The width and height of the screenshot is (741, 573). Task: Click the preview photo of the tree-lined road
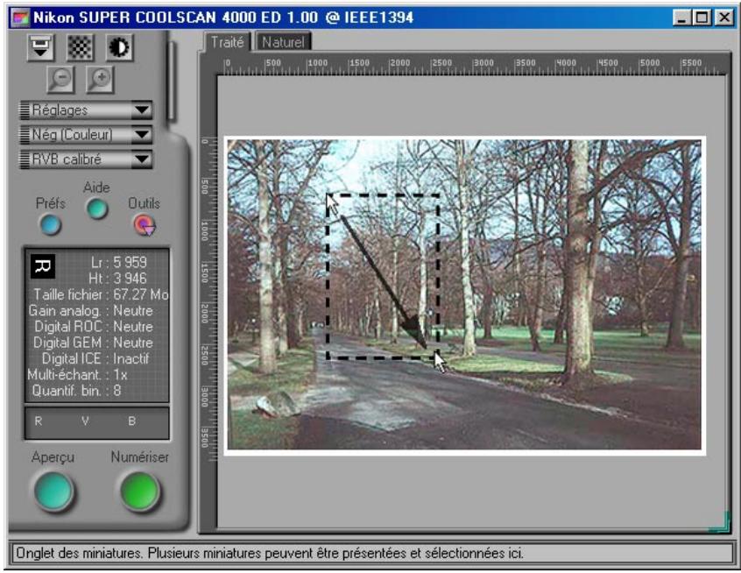[464, 294]
